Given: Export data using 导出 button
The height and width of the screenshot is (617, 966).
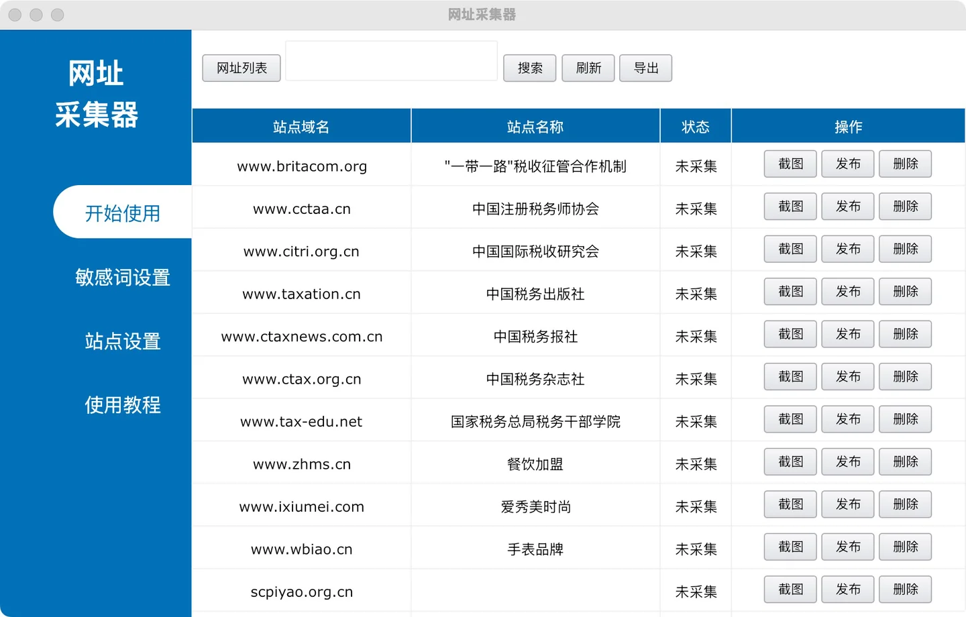Looking at the screenshot, I should pos(645,68).
